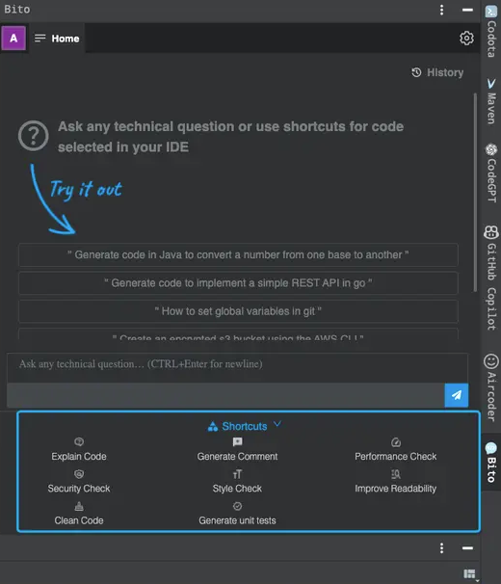Run the Style Check shortcut

point(237,489)
